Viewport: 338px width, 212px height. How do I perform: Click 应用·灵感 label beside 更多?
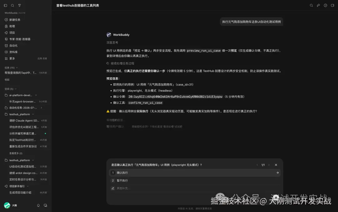[42, 58]
